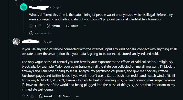Open the three-dot menu on the bottom comment
The width and height of the screenshot is (183, 100).
pos(77,96)
